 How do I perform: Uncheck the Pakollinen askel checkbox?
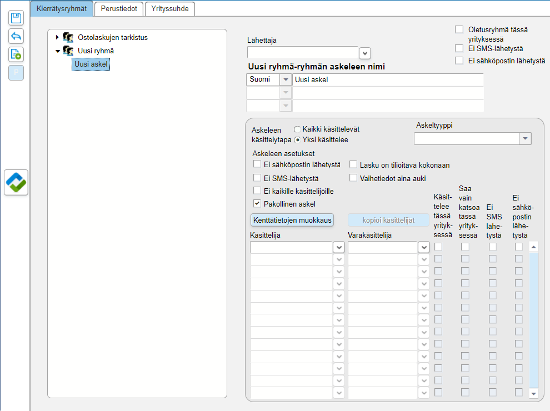[257, 204]
